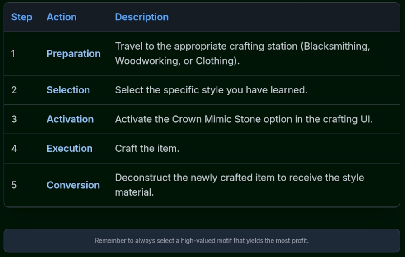Click the high-valued motif reminder note
Screen dimensions: 405x257
[202, 241]
